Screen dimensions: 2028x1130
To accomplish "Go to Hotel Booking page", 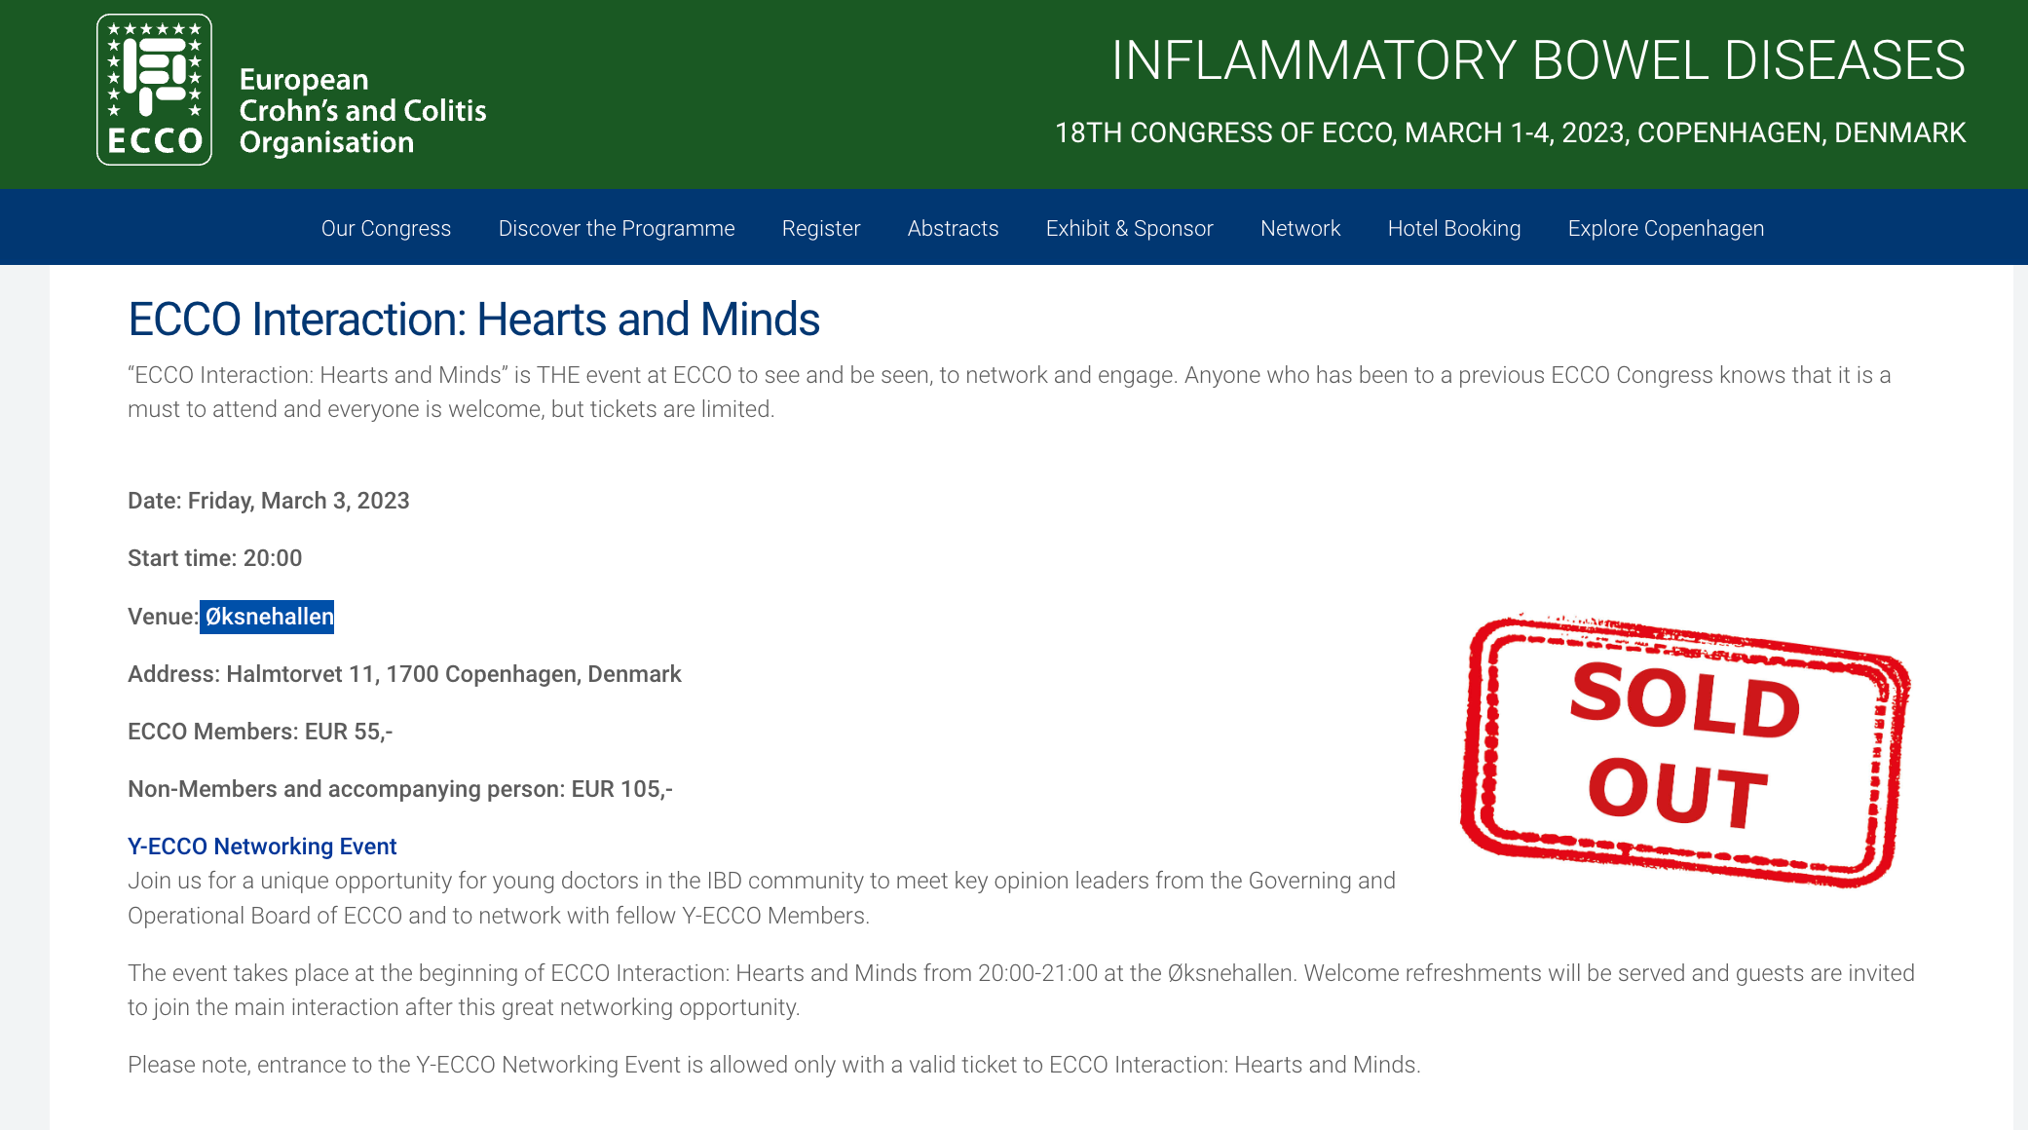I will click(1454, 228).
